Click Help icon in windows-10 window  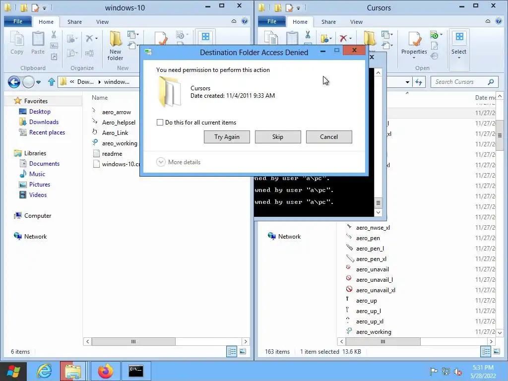[245, 21]
